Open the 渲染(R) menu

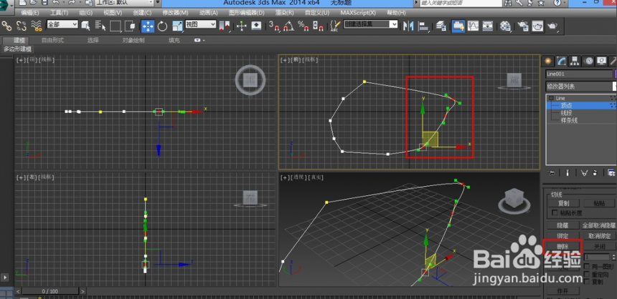pos(285,13)
